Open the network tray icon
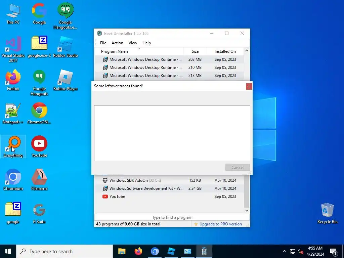Image resolution: width=344 pixels, height=258 pixels. [x=293, y=251]
